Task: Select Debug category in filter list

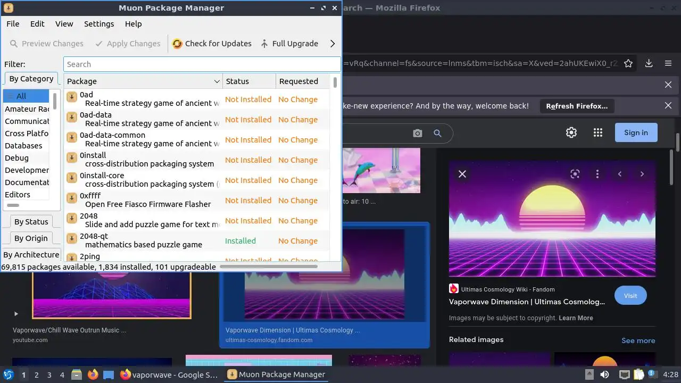Action: tap(27, 158)
